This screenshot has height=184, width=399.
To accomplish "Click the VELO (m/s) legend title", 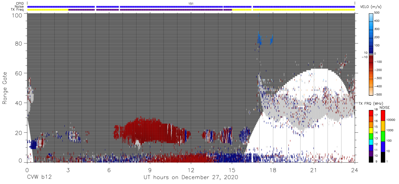I will click(x=371, y=7).
